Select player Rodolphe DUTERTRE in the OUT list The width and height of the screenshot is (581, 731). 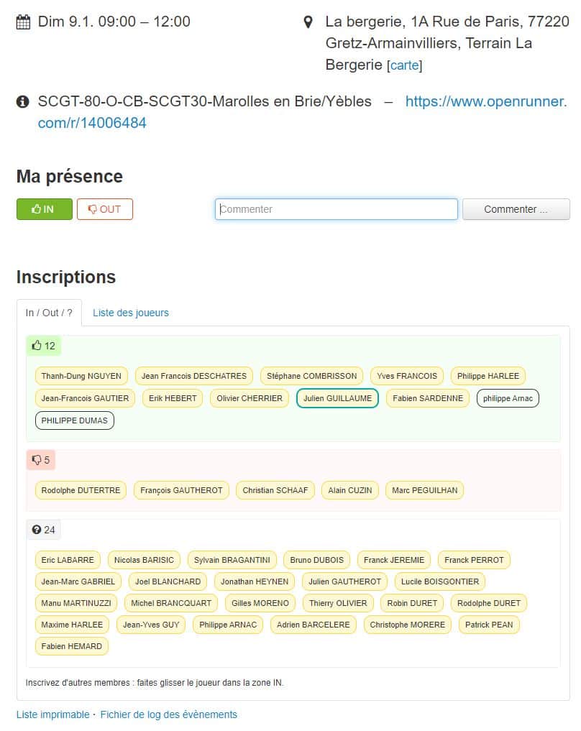coord(81,490)
